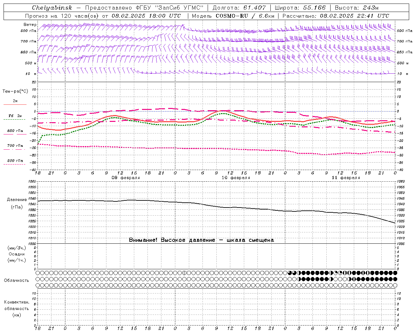Click the dashed line sample under 500 гПа legend
The width and height of the screenshot is (414, 331).
(15, 165)
